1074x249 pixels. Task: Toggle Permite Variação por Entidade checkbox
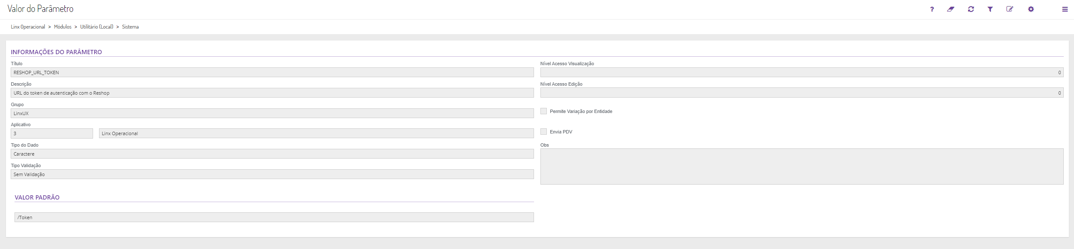543,111
